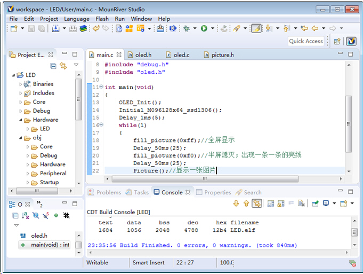This screenshot has width=363, height=274.
Task: Collapse the obj folder node
Action: coord(21,138)
